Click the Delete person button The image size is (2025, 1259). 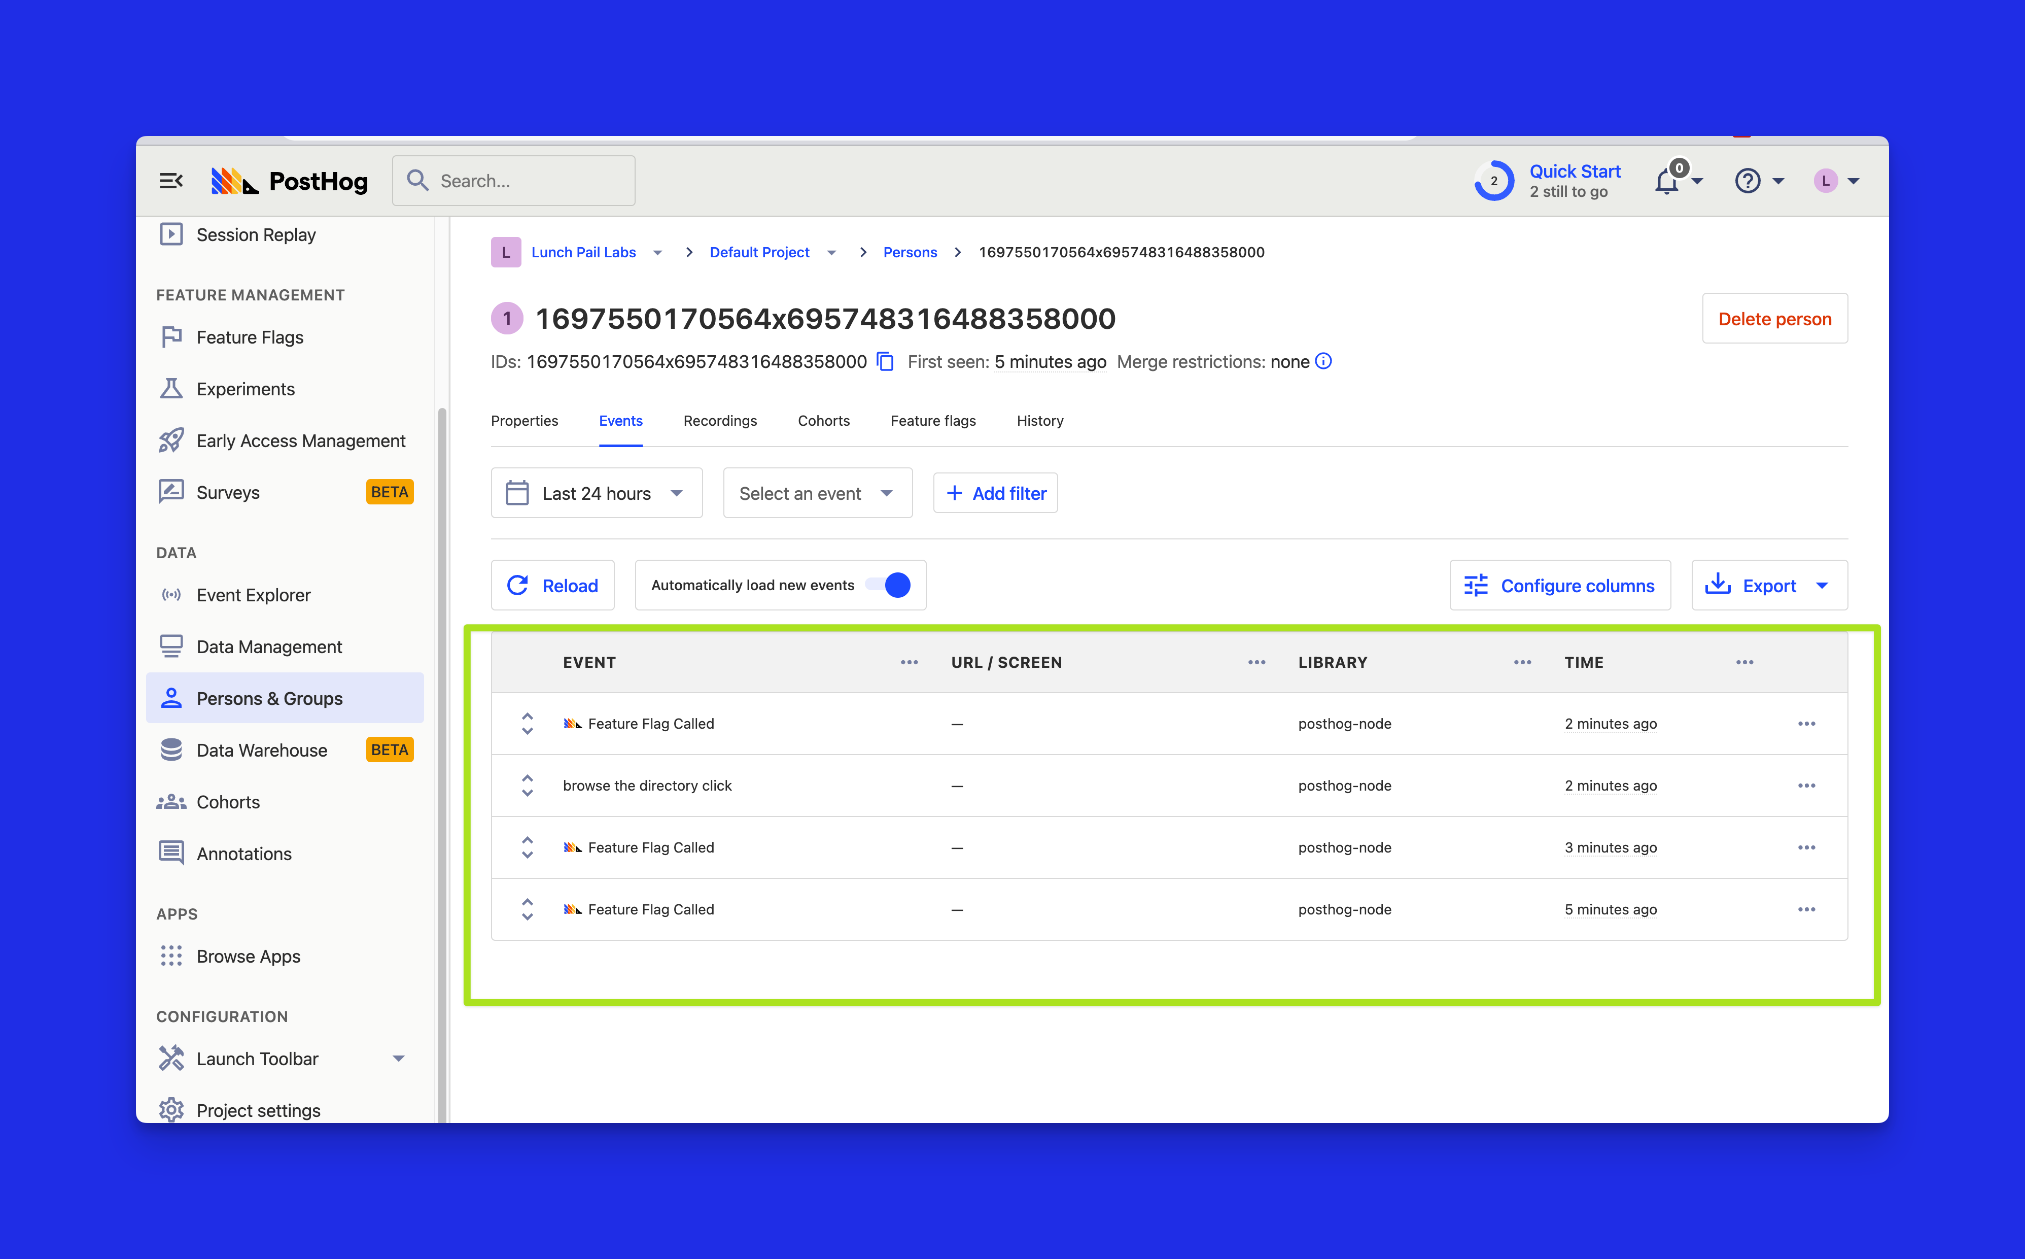coord(1774,319)
